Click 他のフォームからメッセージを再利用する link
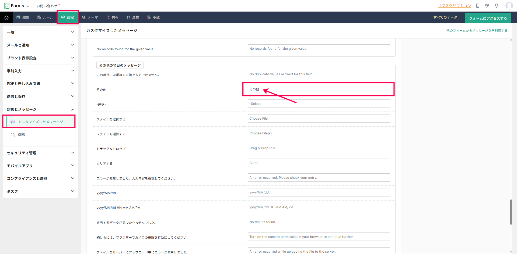The image size is (517, 254). coord(477,31)
